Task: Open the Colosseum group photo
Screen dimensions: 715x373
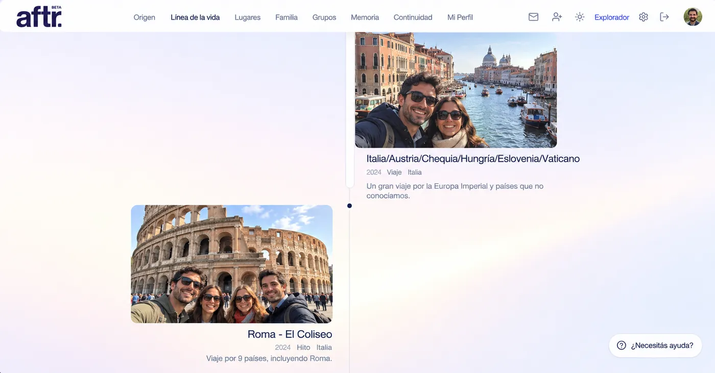Action: 232,264
